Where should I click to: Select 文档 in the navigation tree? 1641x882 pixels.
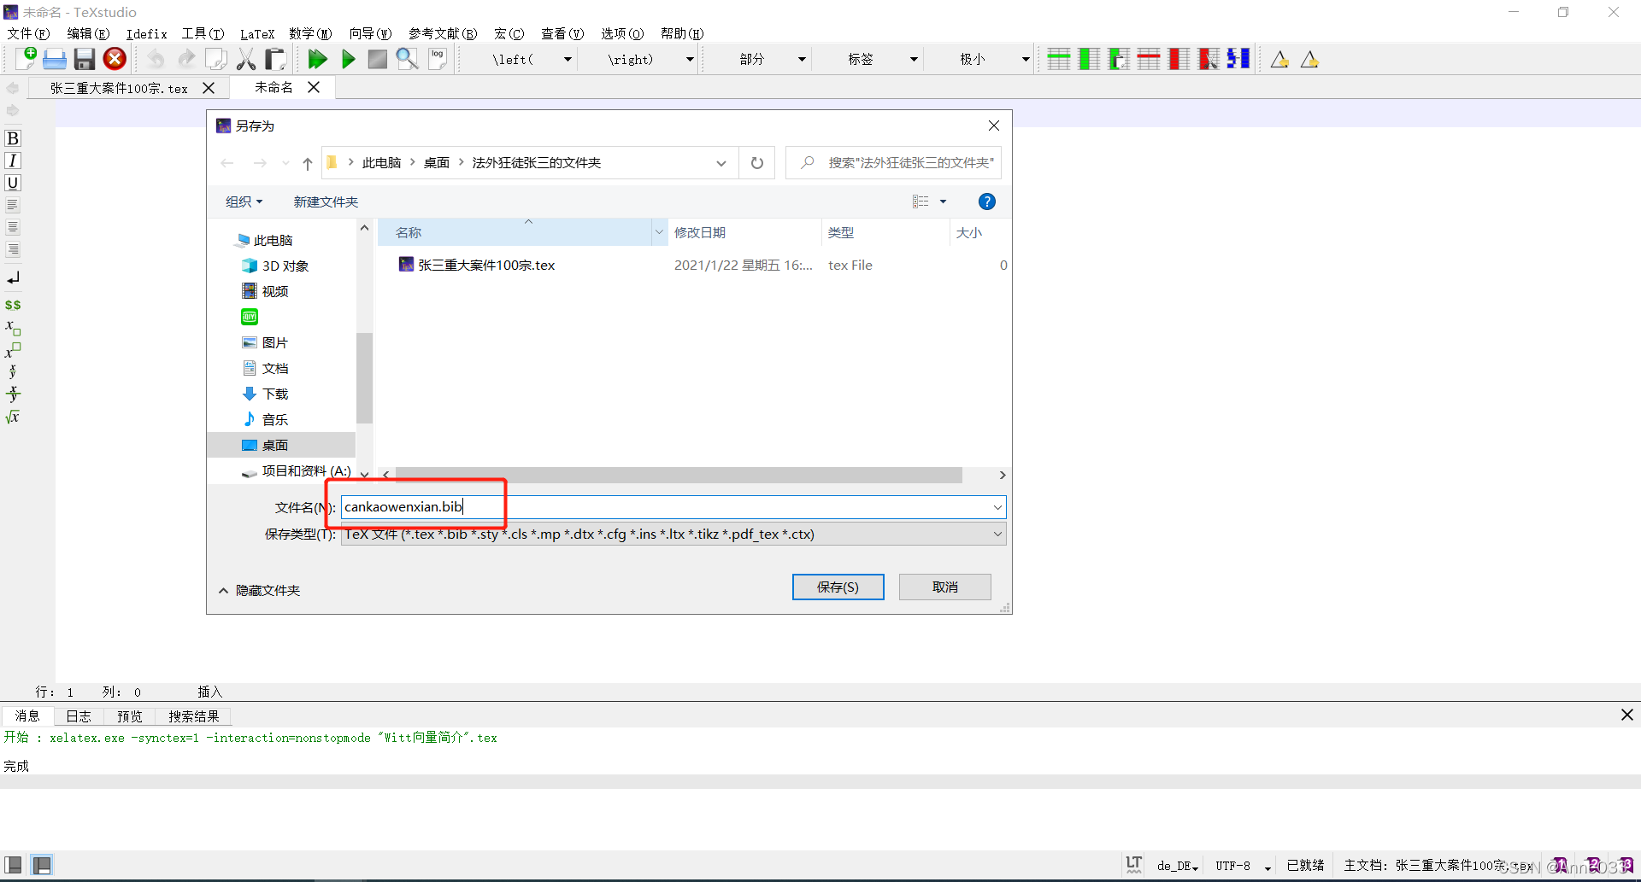[275, 368]
